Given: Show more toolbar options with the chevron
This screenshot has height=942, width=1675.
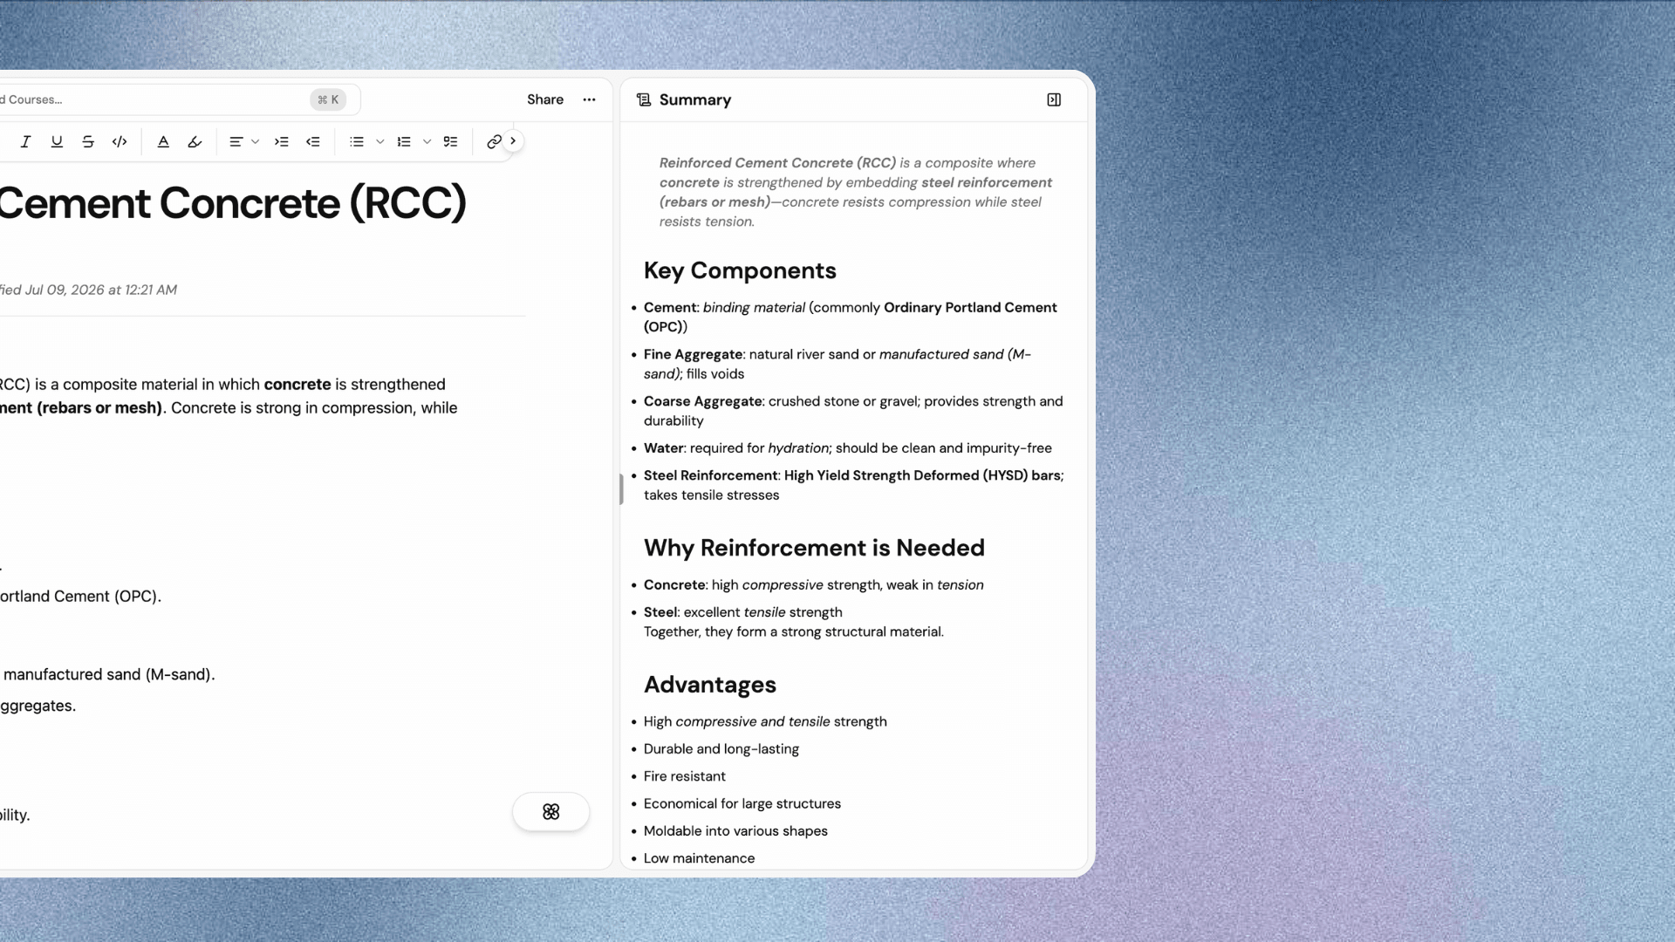Looking at the screenshot, I should pyautogui.click(x=513, y=140).
